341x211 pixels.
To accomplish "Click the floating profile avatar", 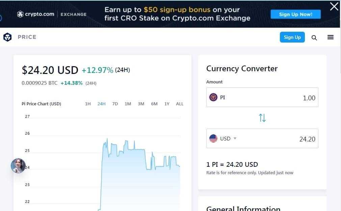I will pyautogui.click(x=18, y=166).
